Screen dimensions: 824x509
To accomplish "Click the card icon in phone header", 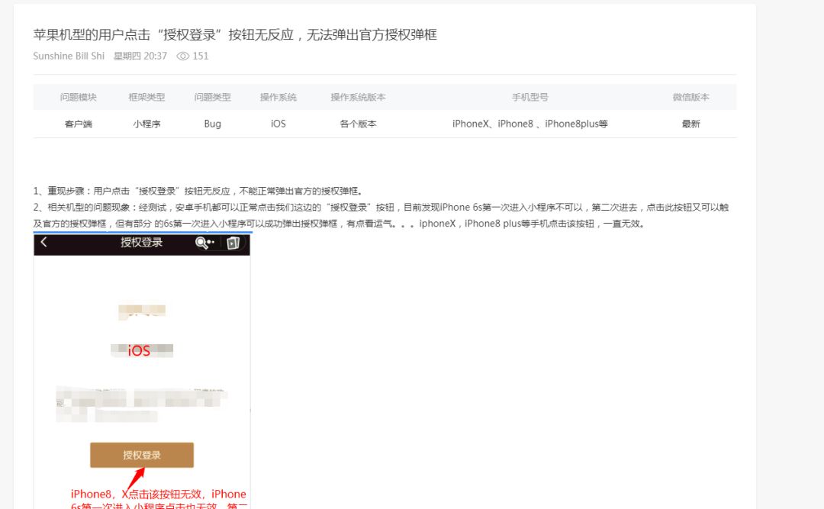I will 233,243.
